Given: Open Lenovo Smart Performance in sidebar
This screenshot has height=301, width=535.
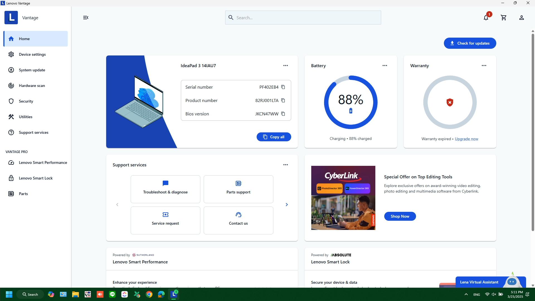Looking at the screenshot, I should point(36,162).
